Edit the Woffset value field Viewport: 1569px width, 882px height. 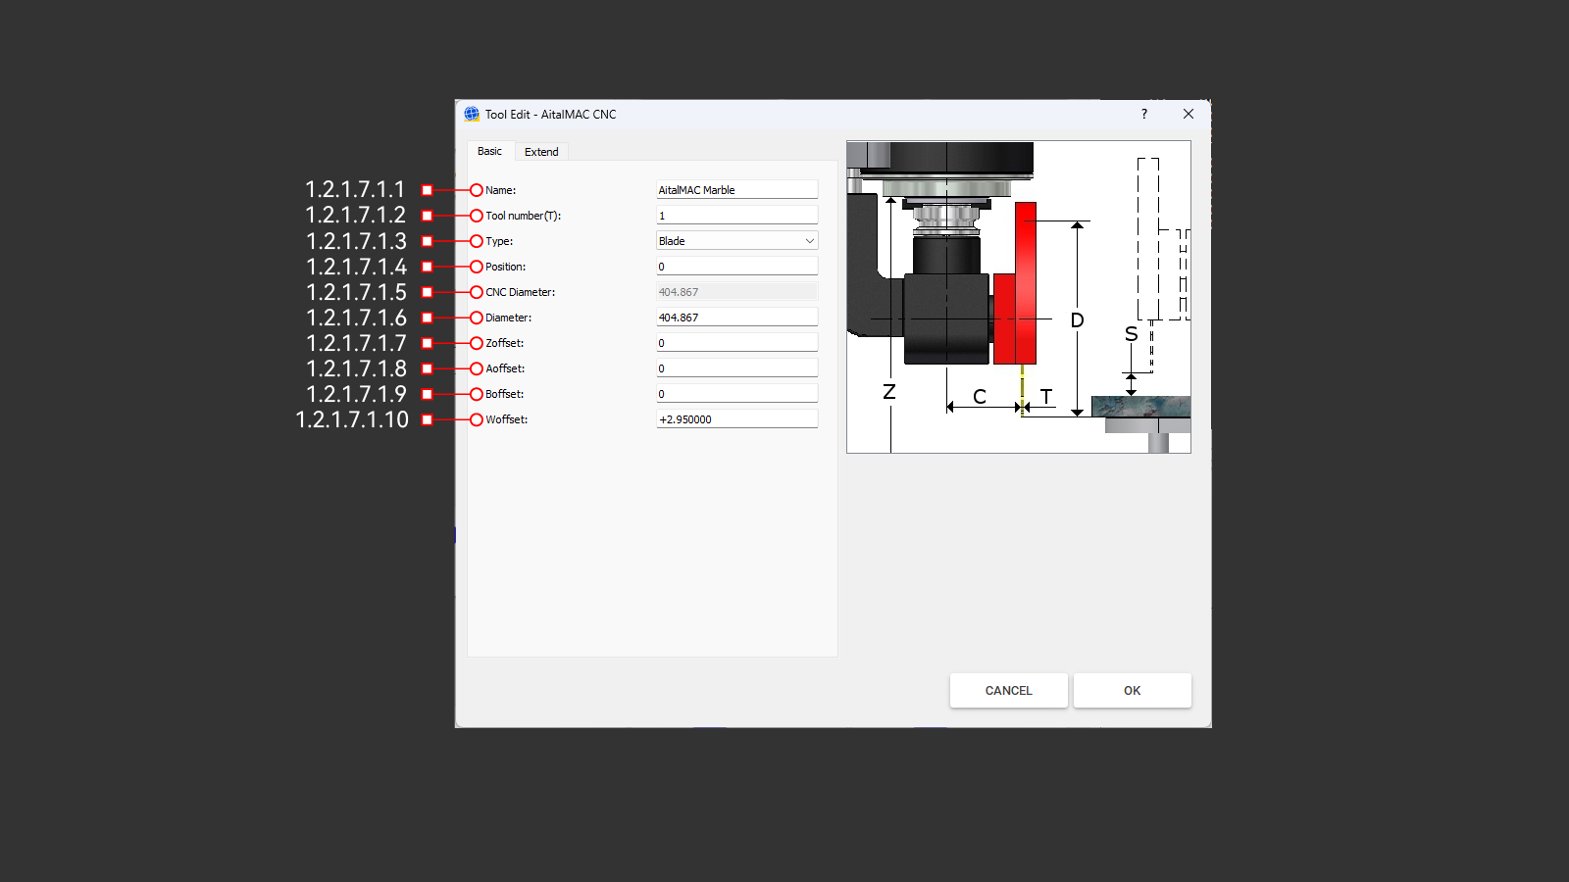[x=736, y=419]
